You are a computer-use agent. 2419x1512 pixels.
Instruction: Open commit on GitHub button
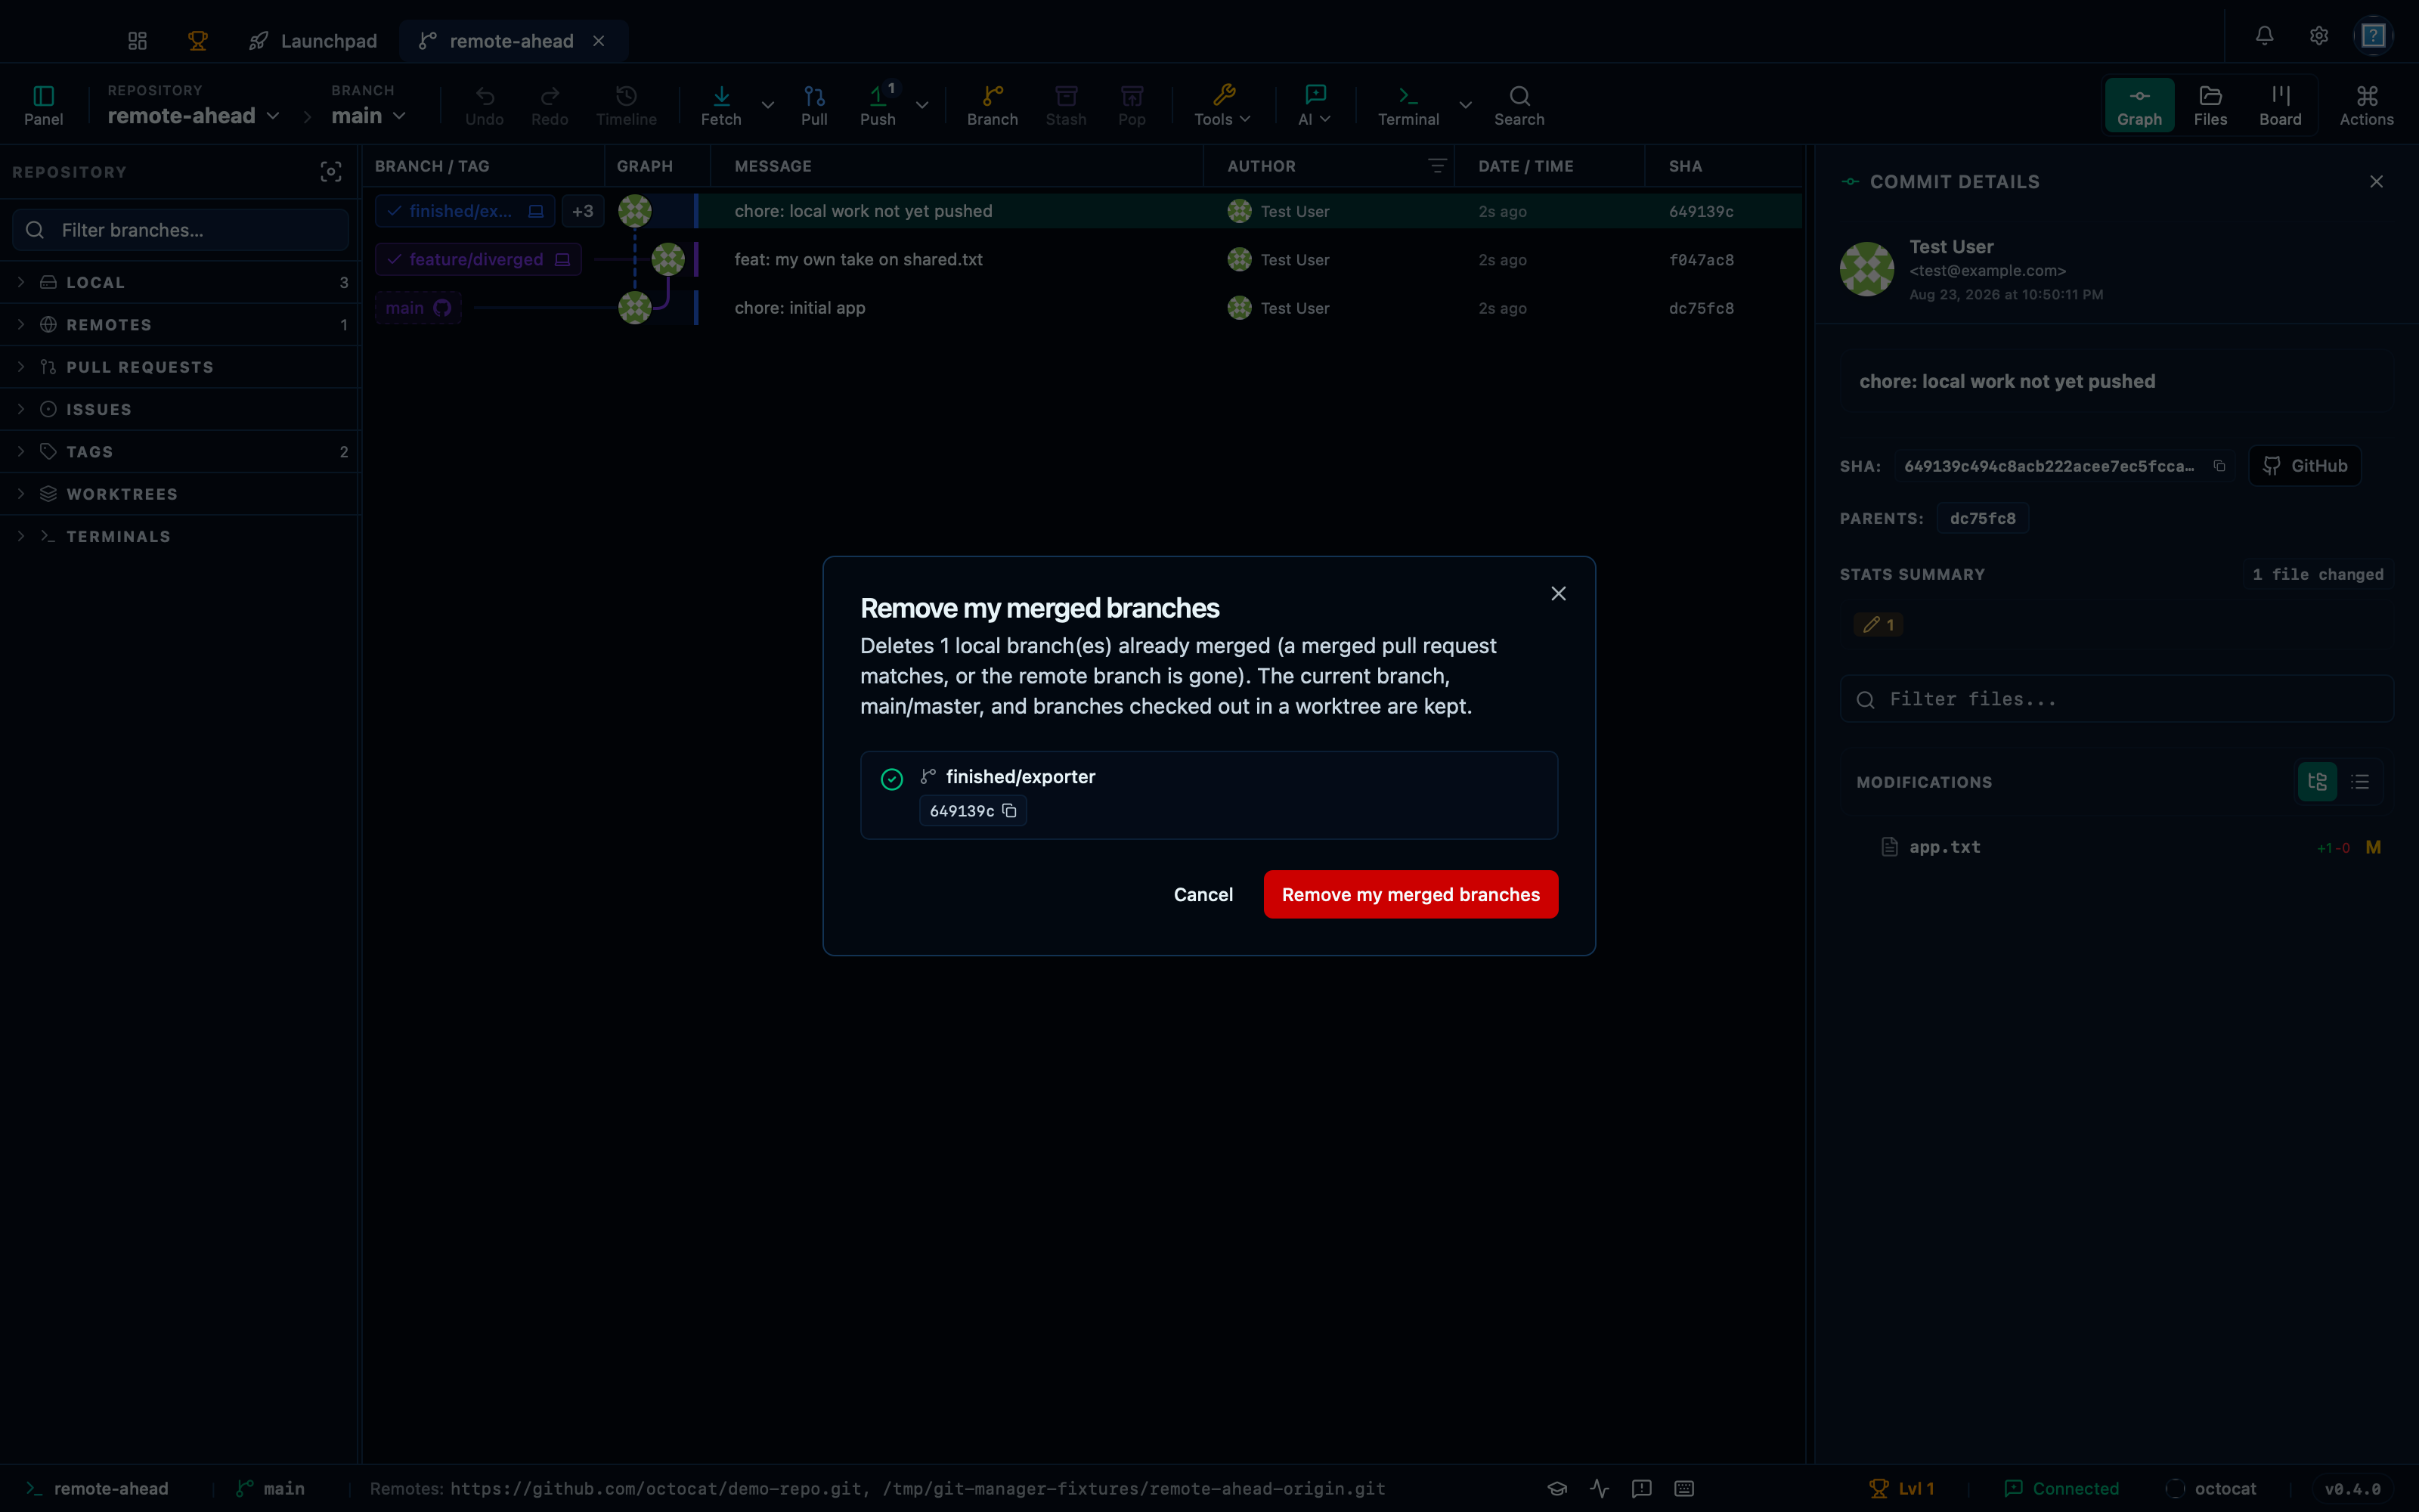[2304, 466]
